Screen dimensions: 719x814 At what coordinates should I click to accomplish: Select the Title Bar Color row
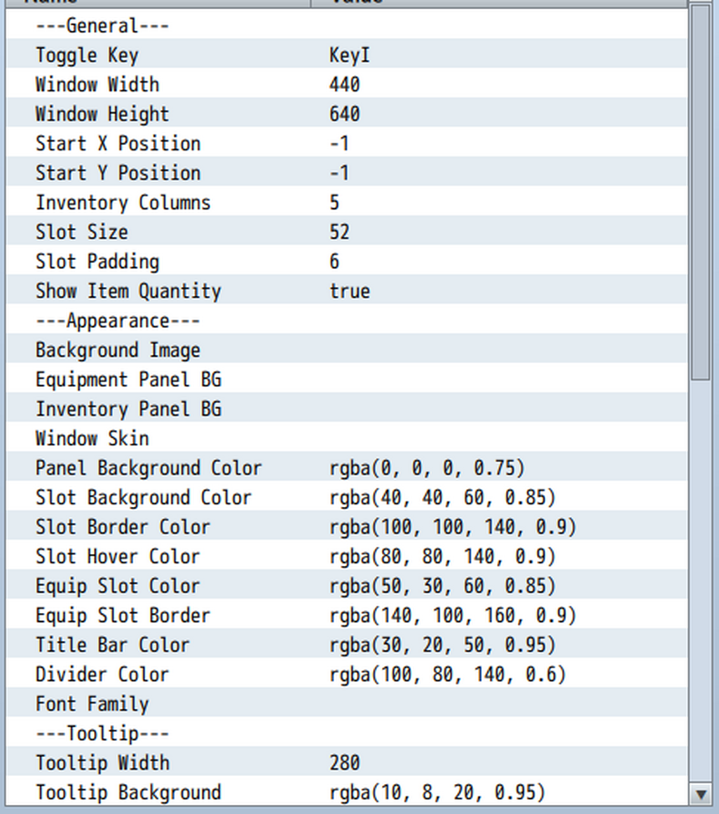coord(347,645)
